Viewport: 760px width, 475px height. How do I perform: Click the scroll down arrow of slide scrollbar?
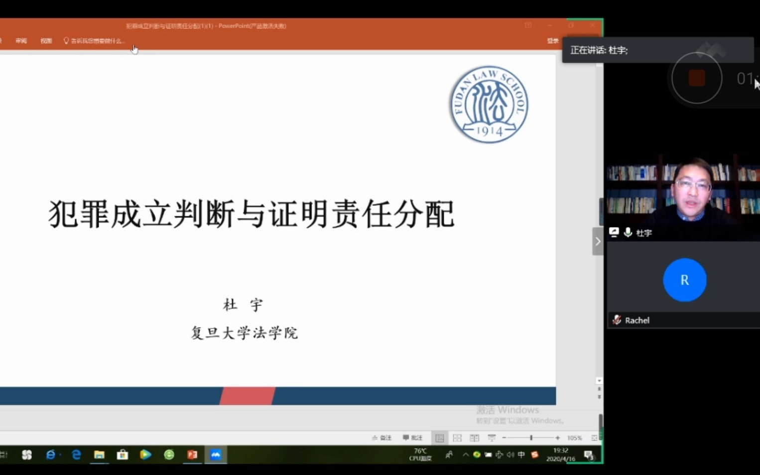(x=599, y=380)
